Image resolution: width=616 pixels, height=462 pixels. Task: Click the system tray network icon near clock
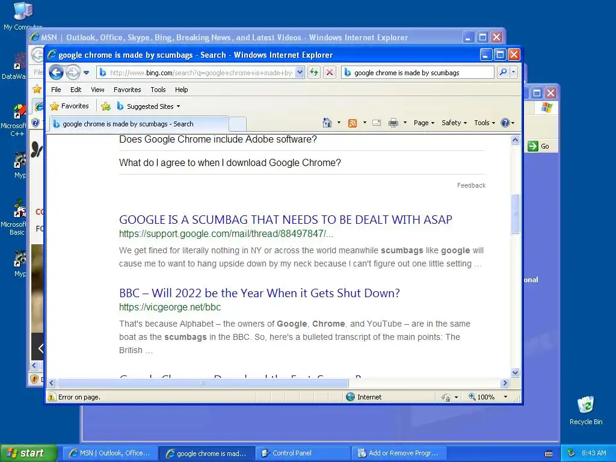click(x=571, y=454)
